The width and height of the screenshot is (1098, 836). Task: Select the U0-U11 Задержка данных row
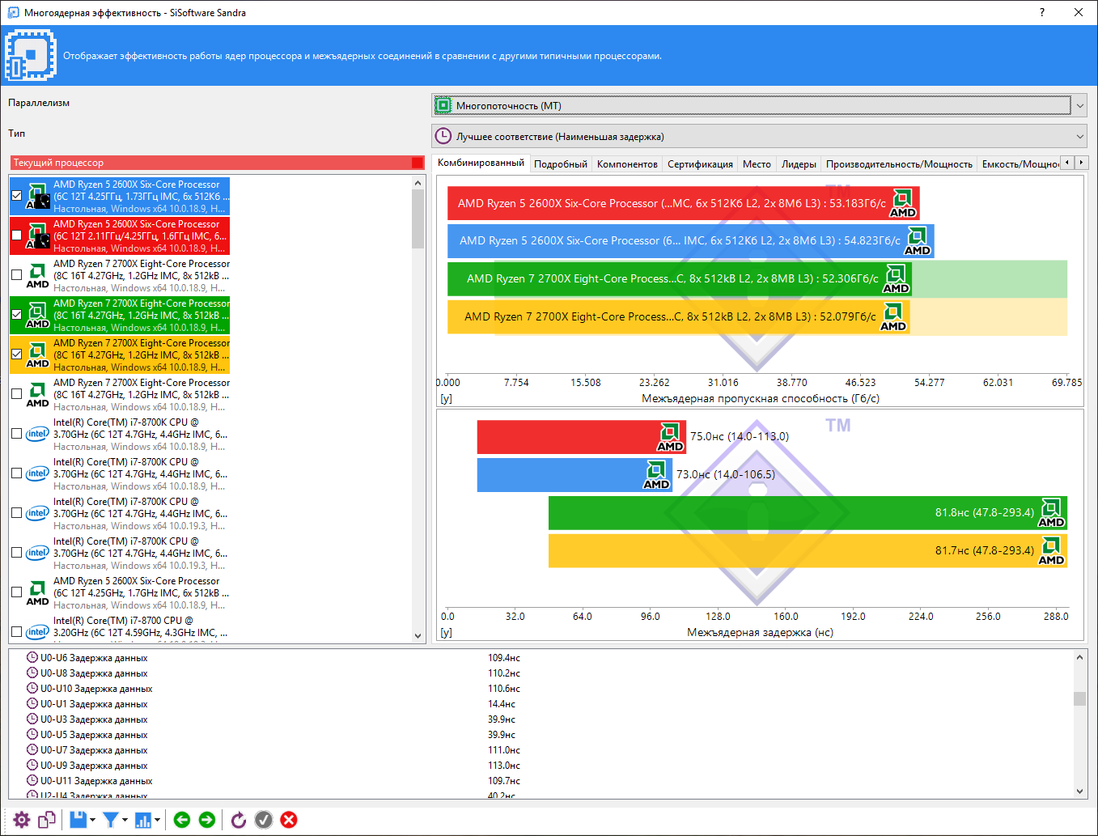[x=539, y=781]
